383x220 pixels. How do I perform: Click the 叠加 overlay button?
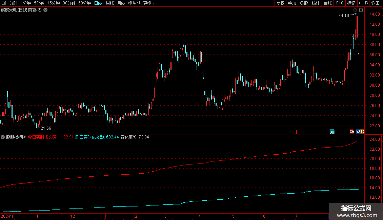coord(292,3)
